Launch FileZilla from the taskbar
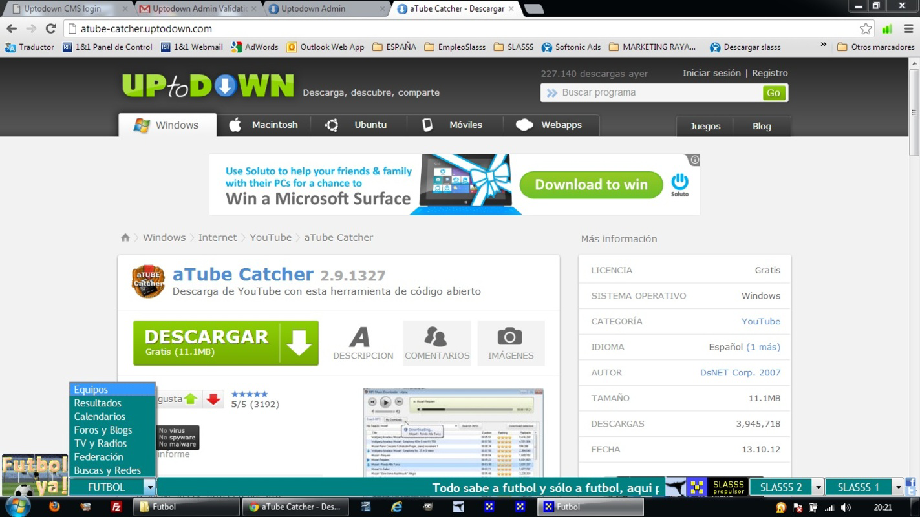 (116, 507)
